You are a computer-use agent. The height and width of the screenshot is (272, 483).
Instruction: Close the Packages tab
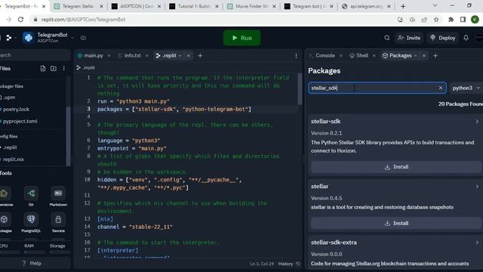(x=424, y=56)
